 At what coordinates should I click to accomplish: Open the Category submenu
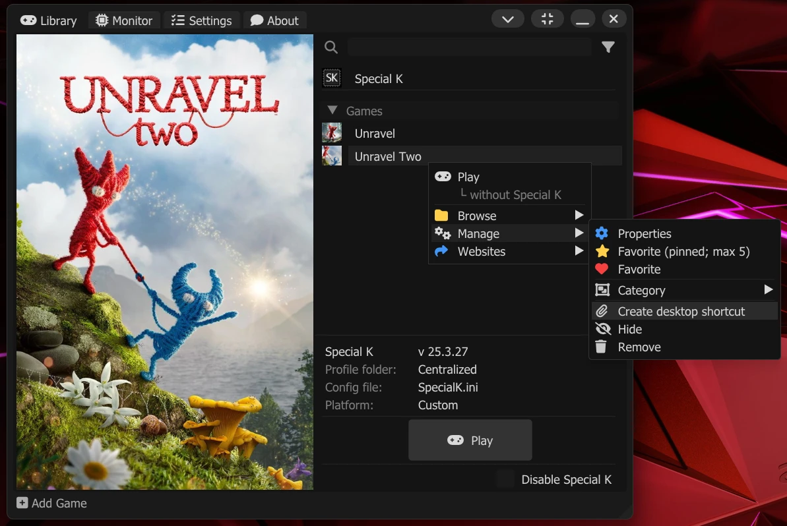(x=685, y=290)
